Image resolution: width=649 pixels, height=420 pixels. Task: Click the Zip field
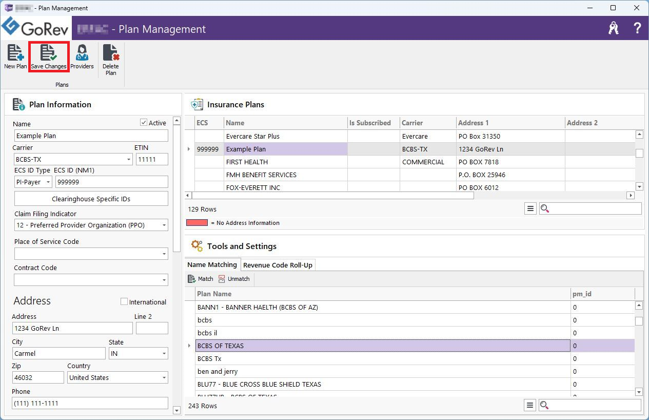point(38,377)
